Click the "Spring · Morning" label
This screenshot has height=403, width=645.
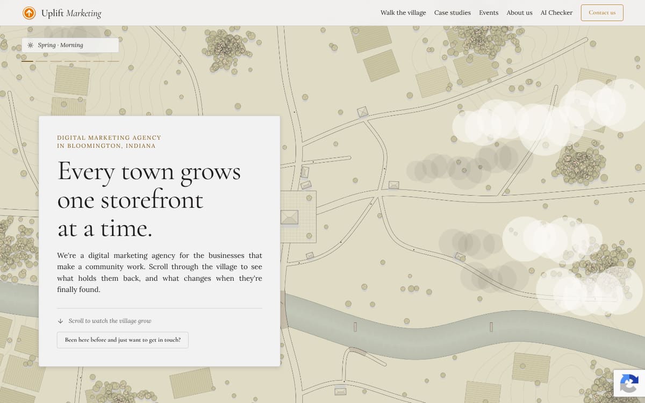(x=60, y=45)
